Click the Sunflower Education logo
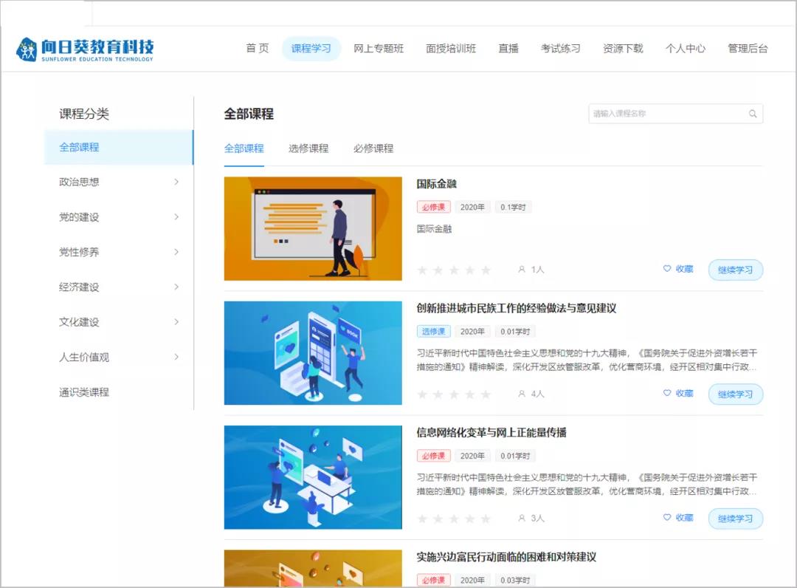This screenshot has height=588, width=797. [85, 49]
